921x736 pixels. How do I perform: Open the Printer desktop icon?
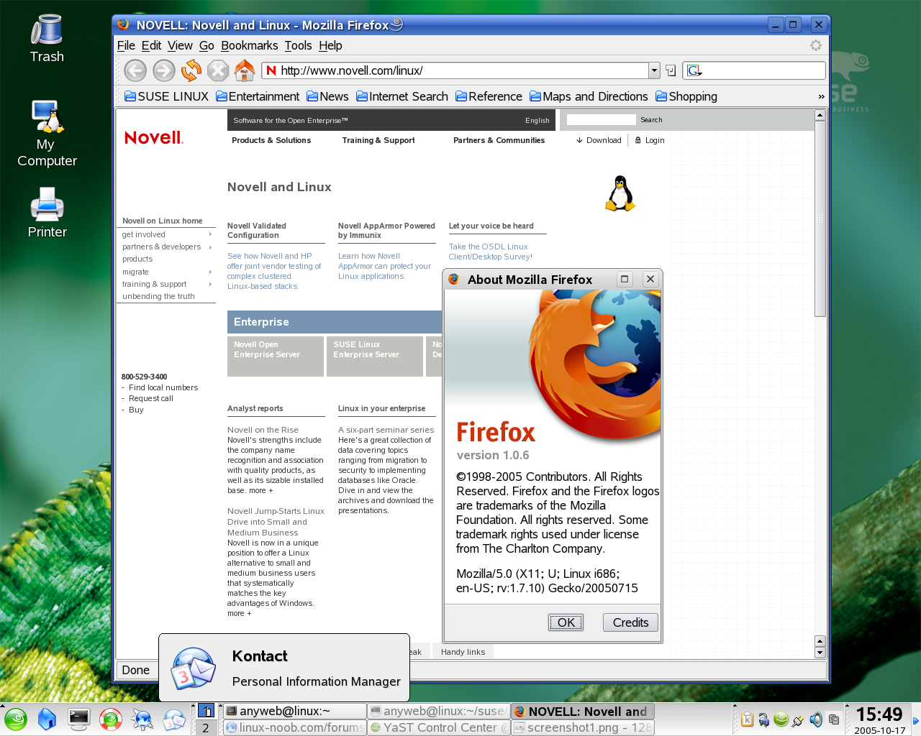[x=47, y=213]
